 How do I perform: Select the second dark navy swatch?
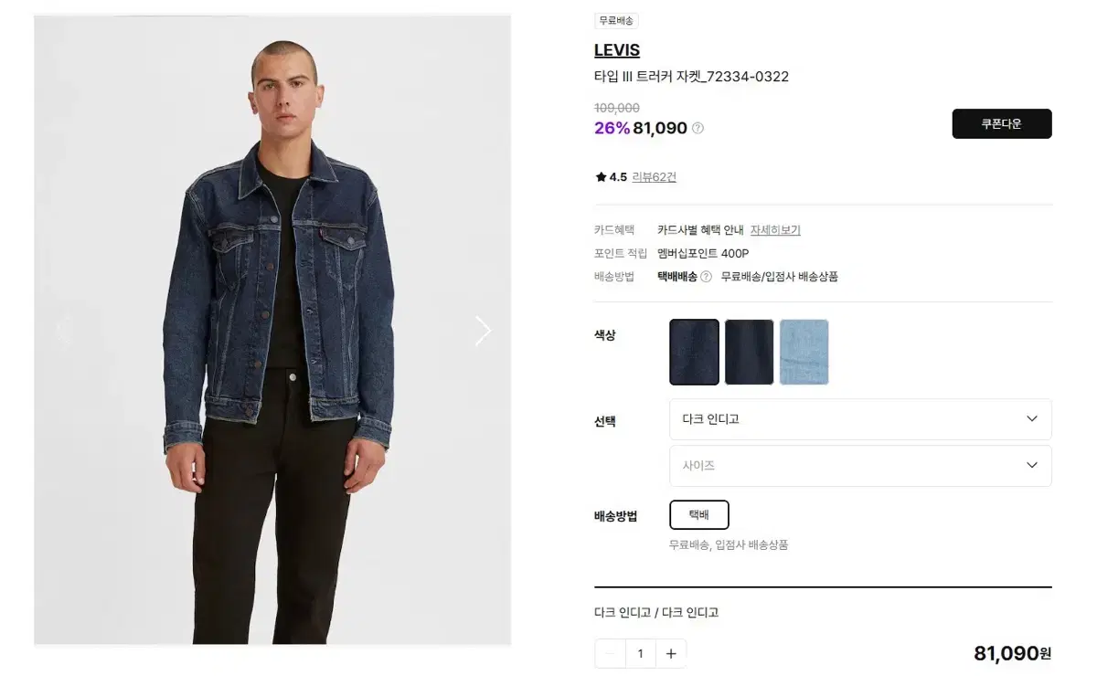[x=750, y=352]
